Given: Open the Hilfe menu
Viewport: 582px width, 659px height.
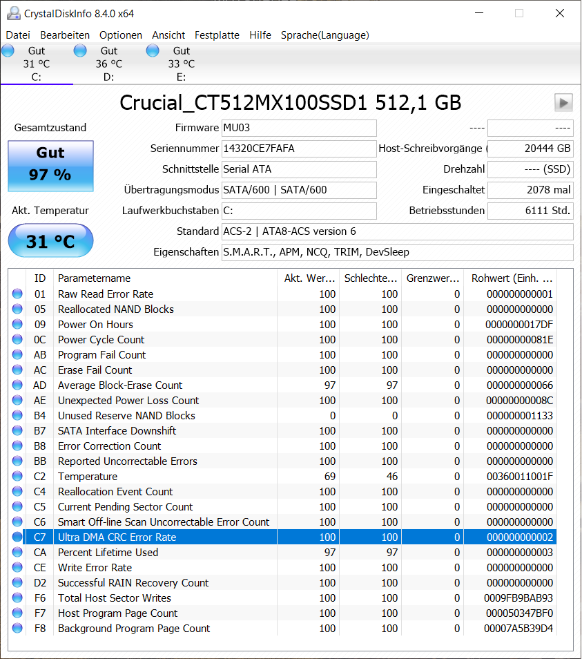Looking at the screenshot, I should coord(260,35).
